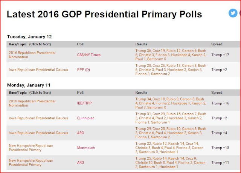The height and width of the screenshot is (173, 241).
Task: Click Spread column header in Monday table
Action: pos(217,93)
